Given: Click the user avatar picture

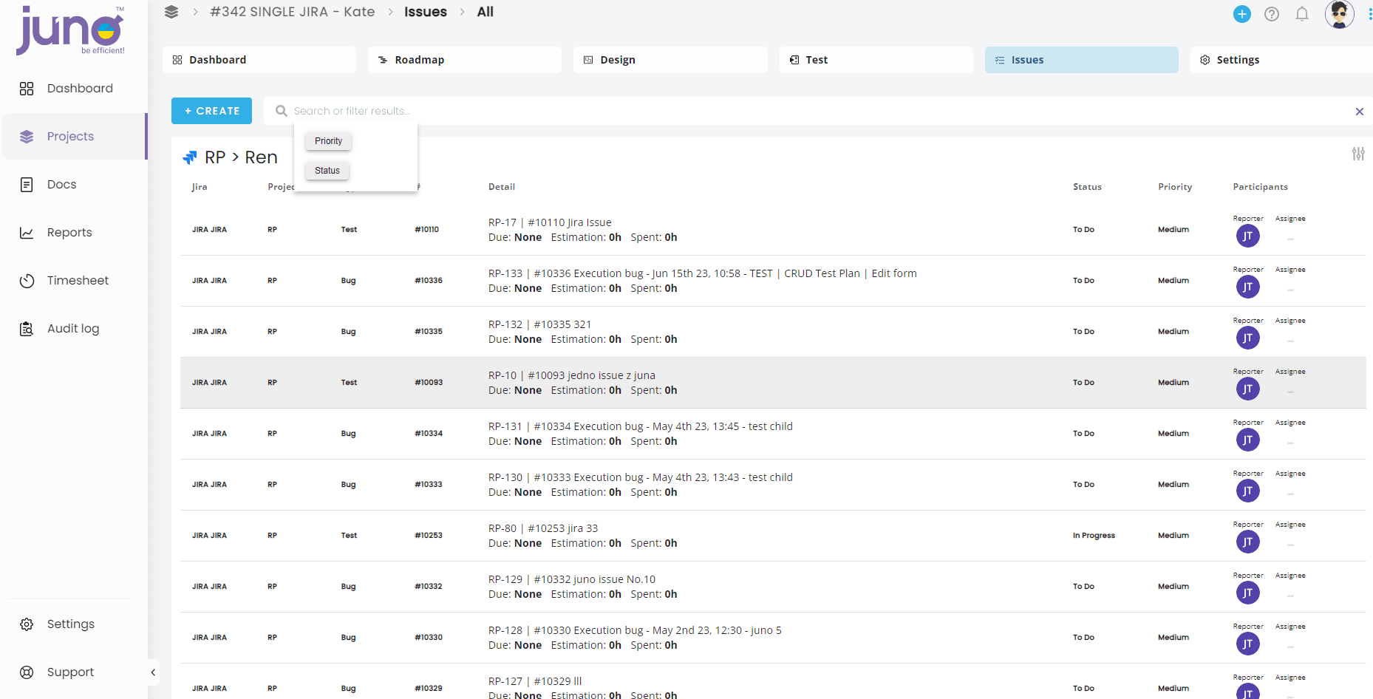Looking at the screenshot, I should point(1339,14).
